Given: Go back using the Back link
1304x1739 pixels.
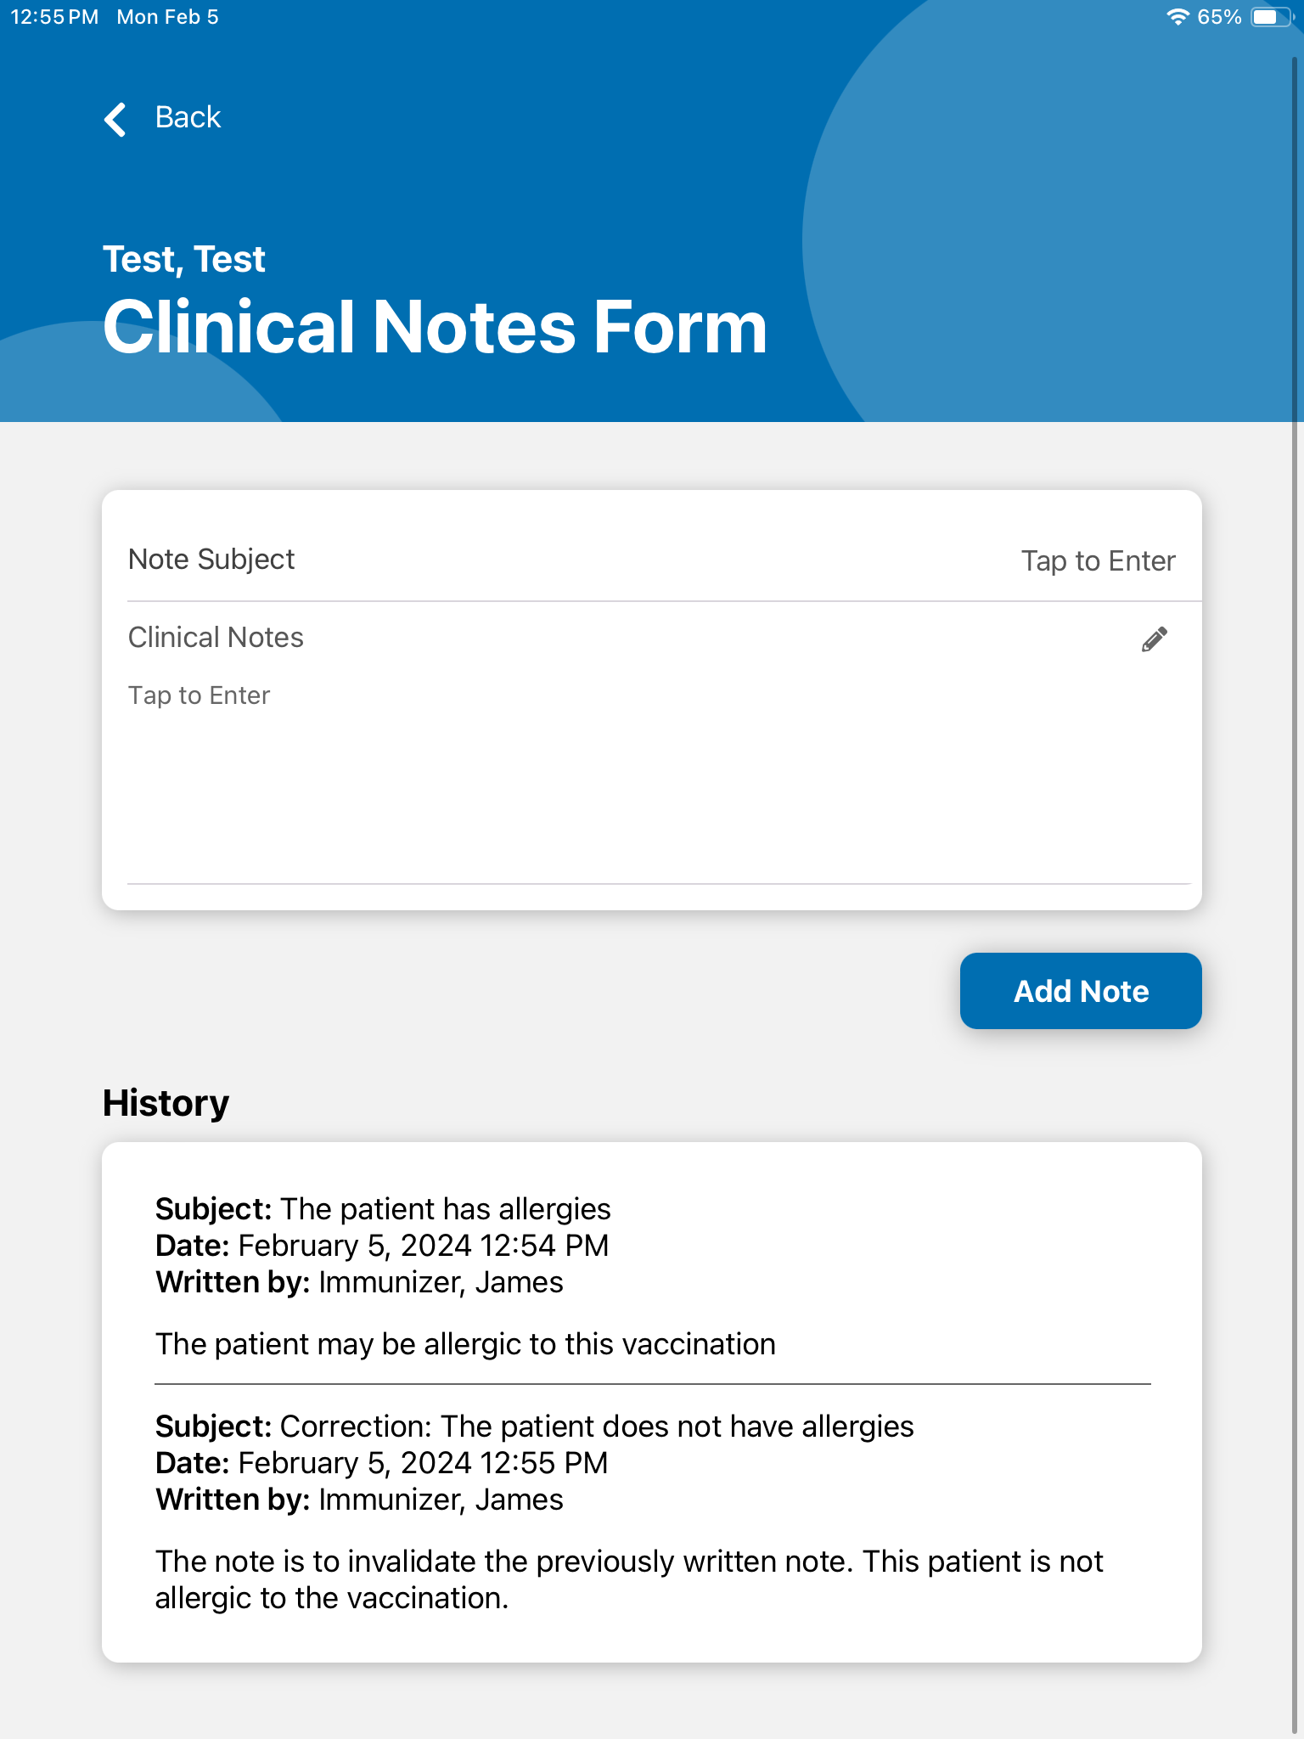Looking at the screenshot, I should click(x=188, y=117).
